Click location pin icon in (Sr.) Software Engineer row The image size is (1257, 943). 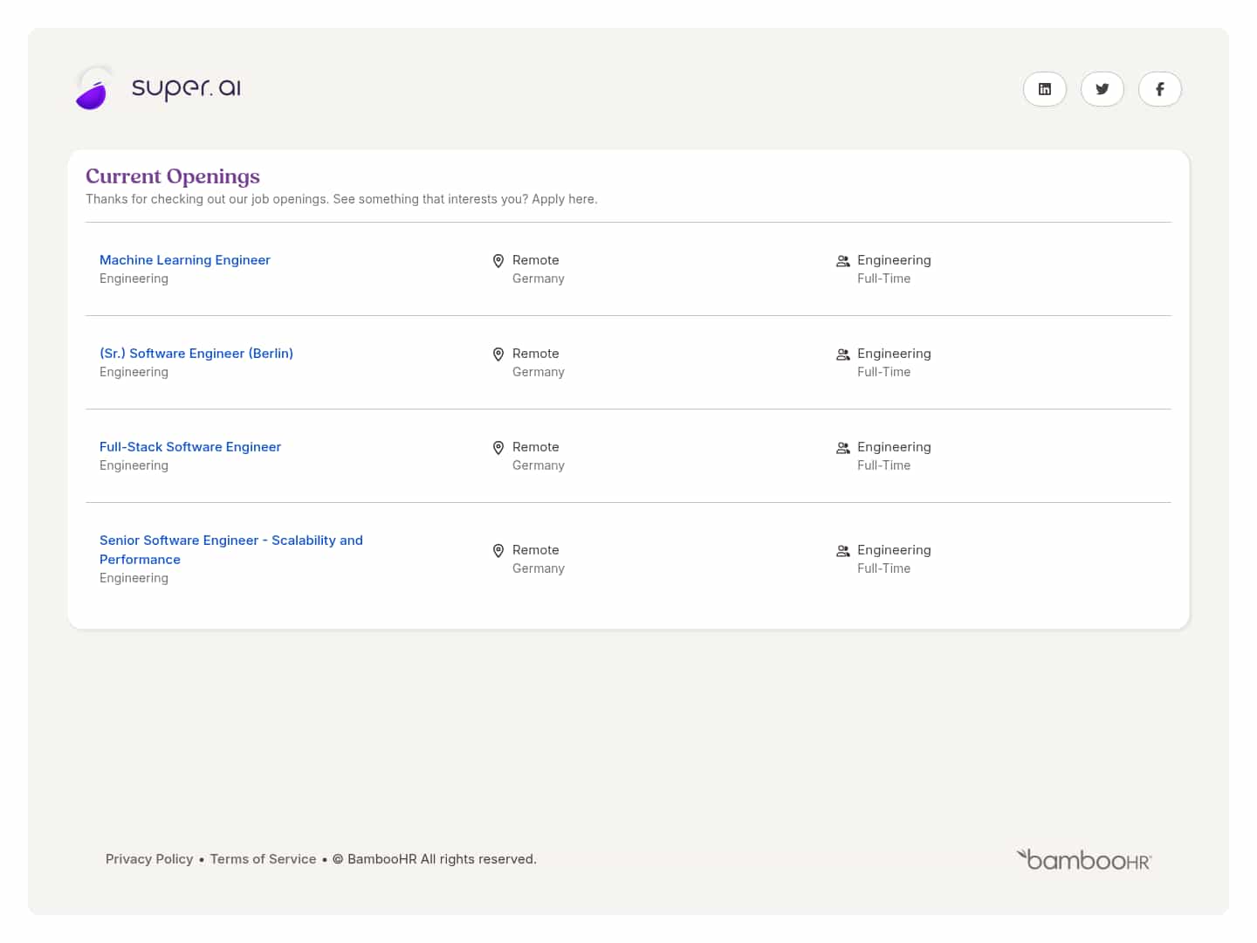(x=498, y=354)
